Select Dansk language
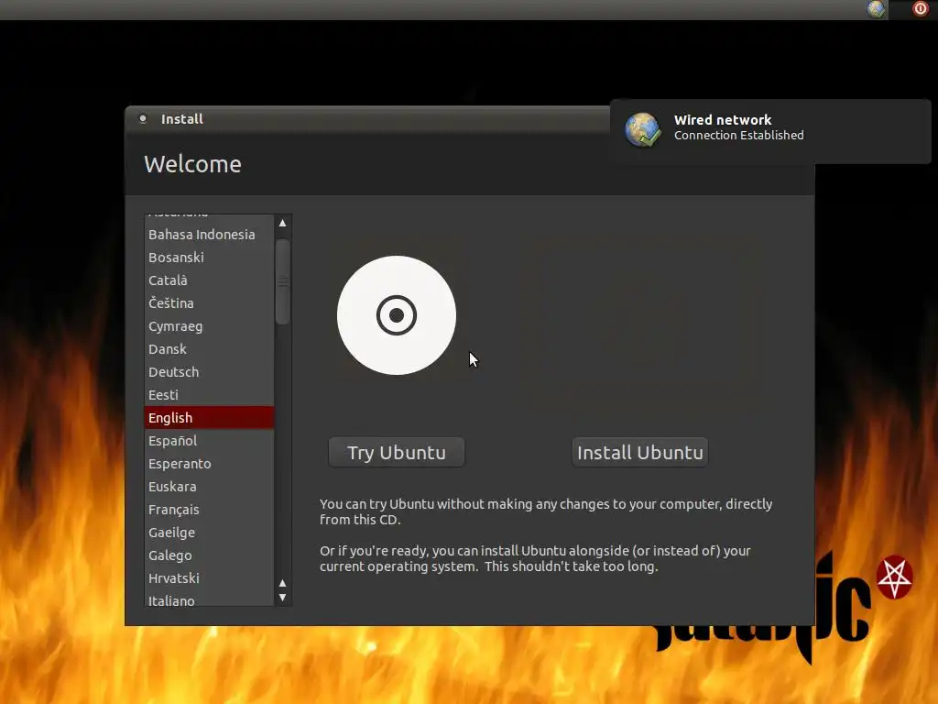 [x=209, y=349]
